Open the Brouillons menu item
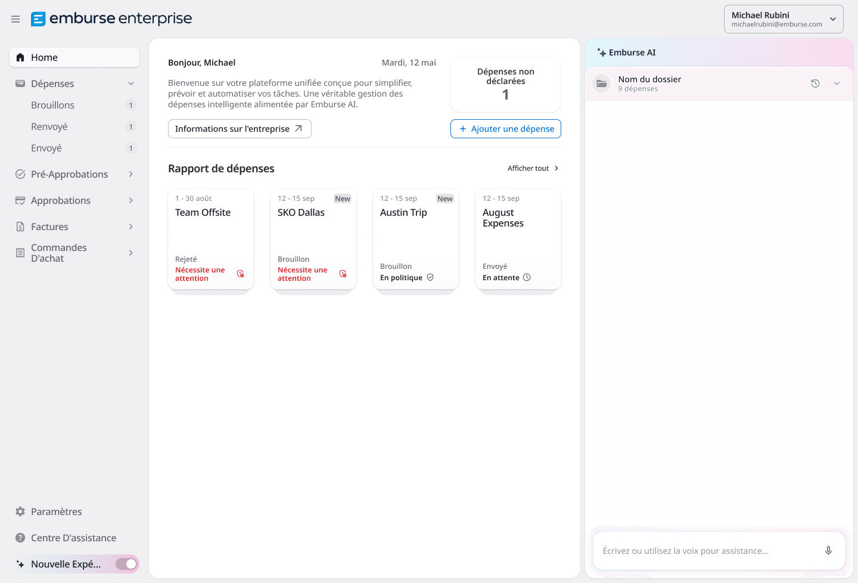The image size is (858, 583). click(74, 105)
